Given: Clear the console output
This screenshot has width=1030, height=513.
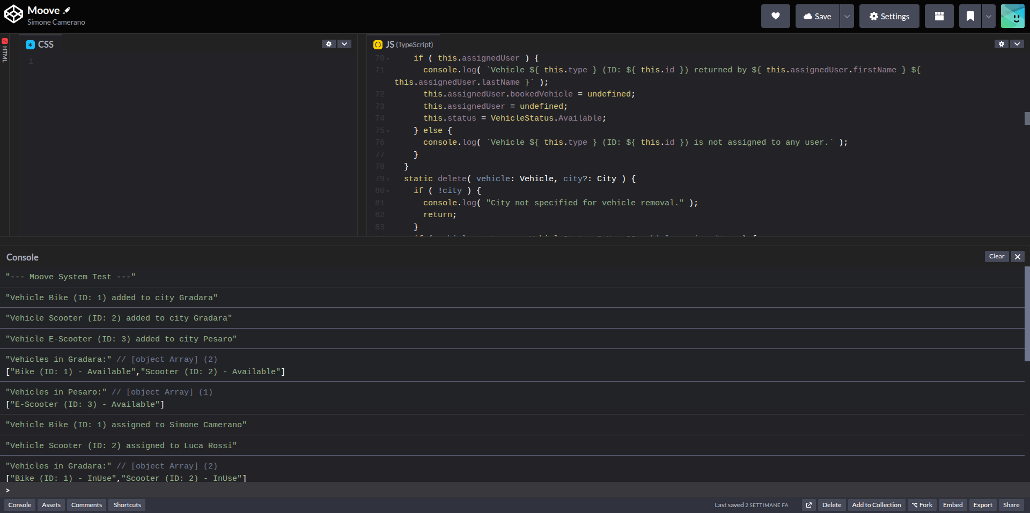Looking at the screenshot, I should point(996,256).
